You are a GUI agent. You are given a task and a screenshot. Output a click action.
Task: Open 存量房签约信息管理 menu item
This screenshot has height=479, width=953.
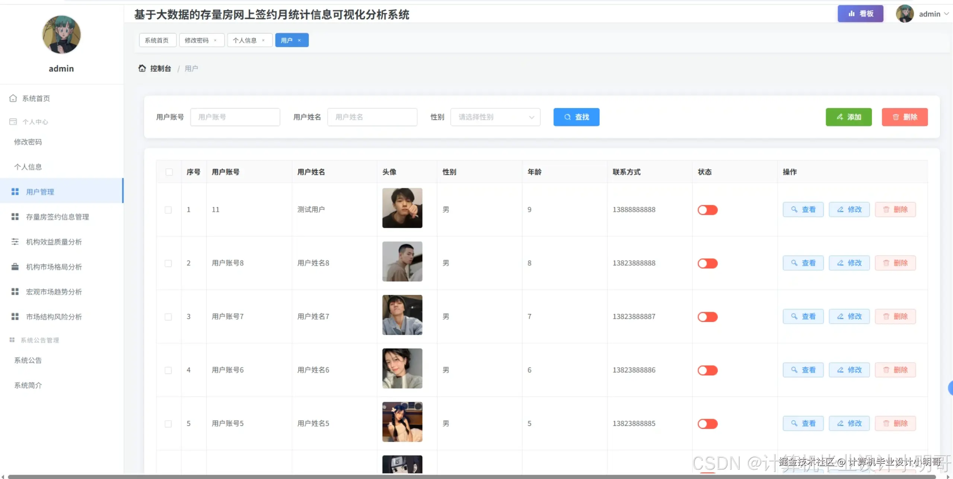(x=57, y=217)
